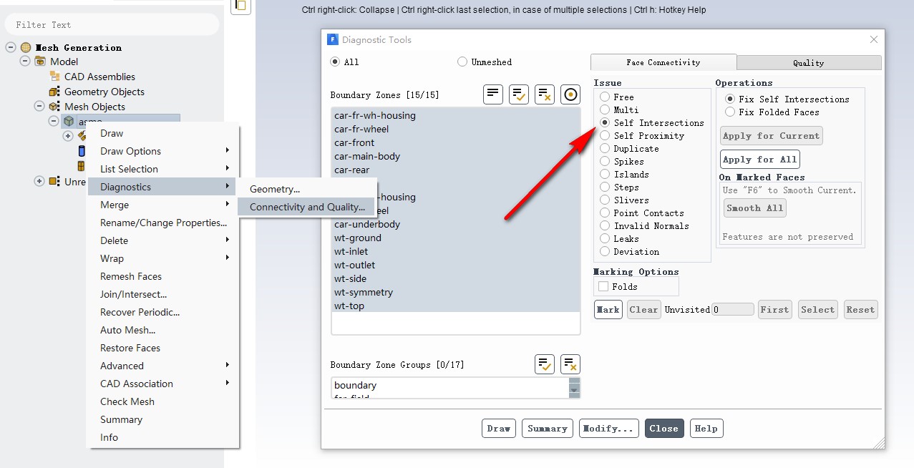Viewport: 914px width, 468px height.
Task: Enable the Folds checkbox
Action: pyautogui.click(x=603, y=287)
